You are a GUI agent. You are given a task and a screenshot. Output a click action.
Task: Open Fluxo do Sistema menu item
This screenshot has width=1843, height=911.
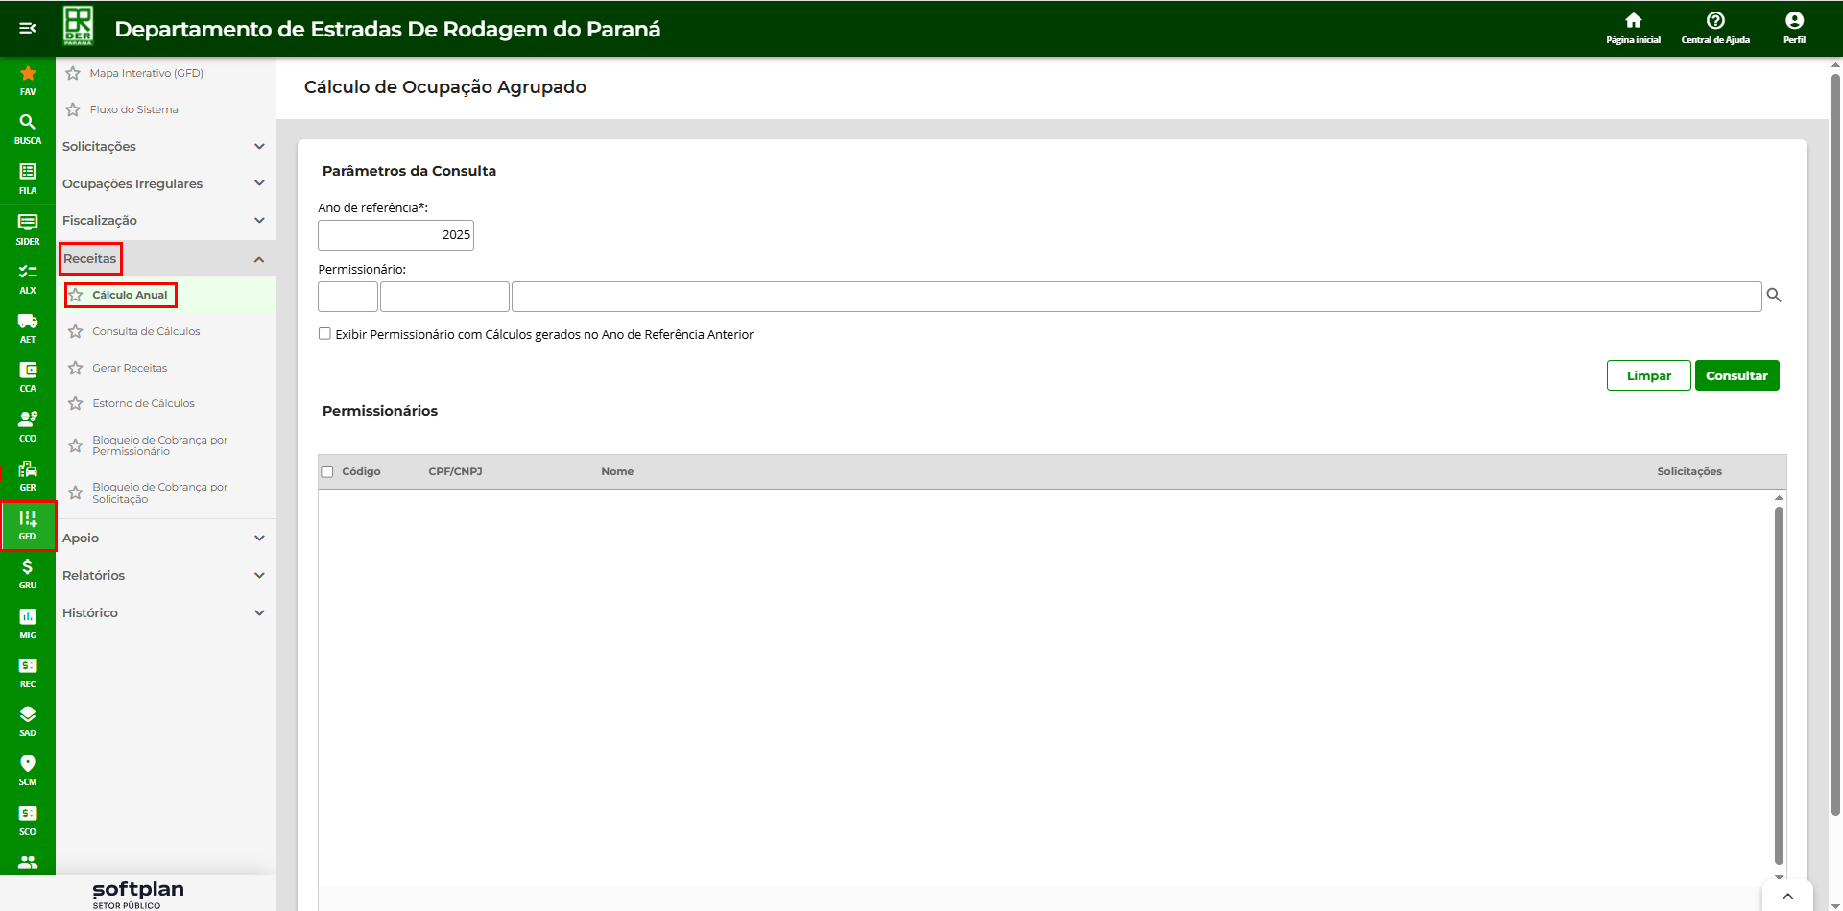click(133, 109)
